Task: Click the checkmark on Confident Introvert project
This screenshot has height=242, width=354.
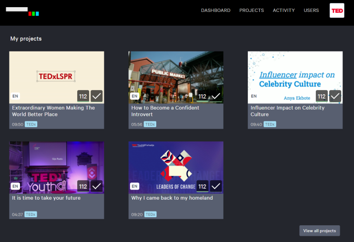Action: click(x=216, y=96)
